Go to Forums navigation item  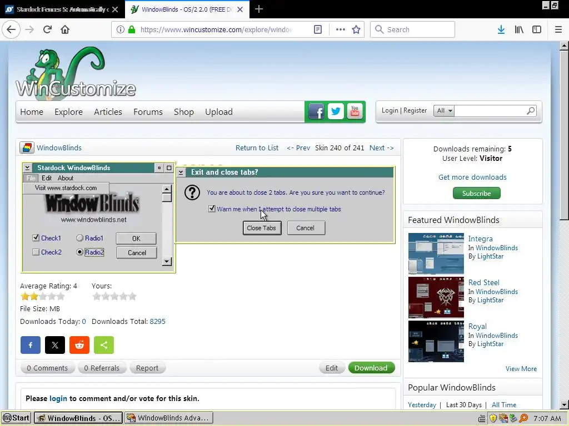[148, 112]
